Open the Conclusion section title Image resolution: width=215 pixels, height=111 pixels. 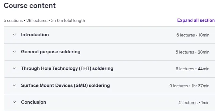coord(34,102)
